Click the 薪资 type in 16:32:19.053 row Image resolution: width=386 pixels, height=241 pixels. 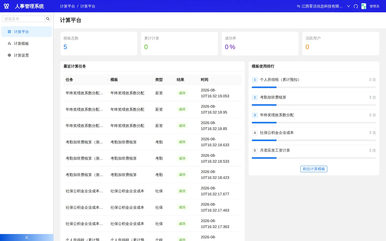[159, 93]
